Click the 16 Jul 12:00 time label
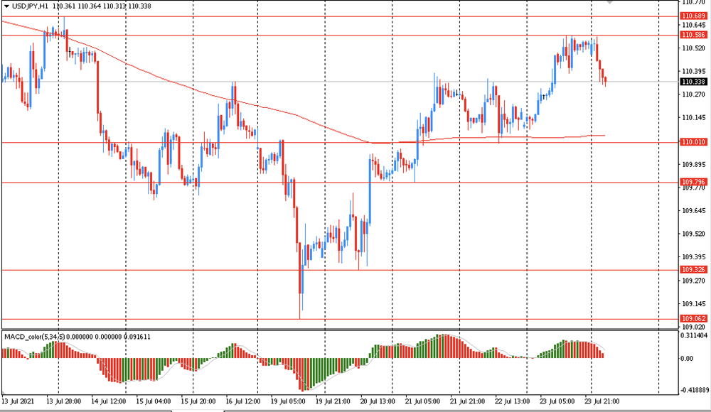This screenshot has height=412, width=711. tap(243, 401)
